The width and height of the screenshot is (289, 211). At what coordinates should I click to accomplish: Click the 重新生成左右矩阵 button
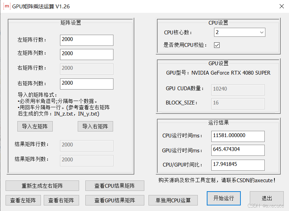[x=42, y=186]
